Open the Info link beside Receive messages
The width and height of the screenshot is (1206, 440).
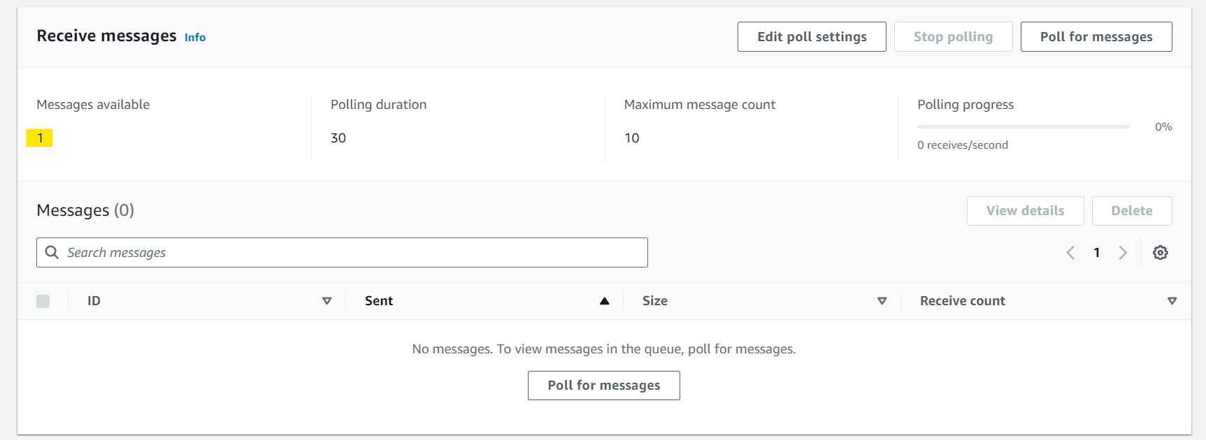[x=195, y=38]
